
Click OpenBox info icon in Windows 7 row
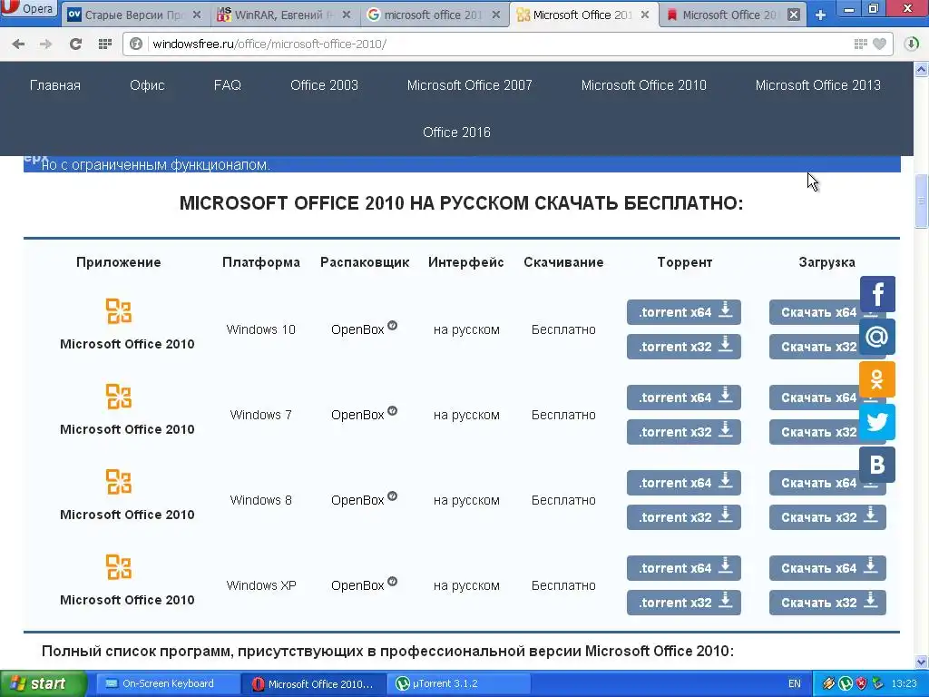(x=392, y=411)
